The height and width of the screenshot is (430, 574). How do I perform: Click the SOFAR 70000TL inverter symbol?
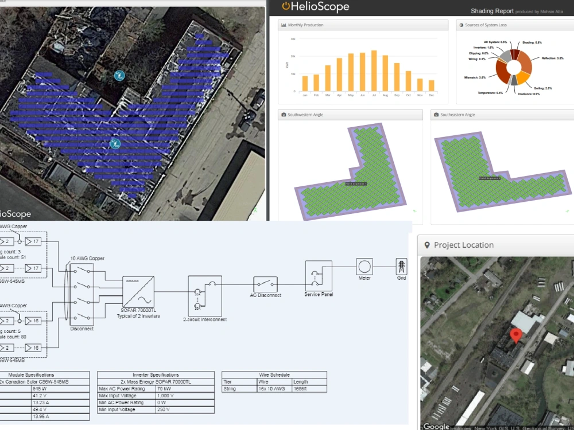pyautogui.click(x=138, y=292)
